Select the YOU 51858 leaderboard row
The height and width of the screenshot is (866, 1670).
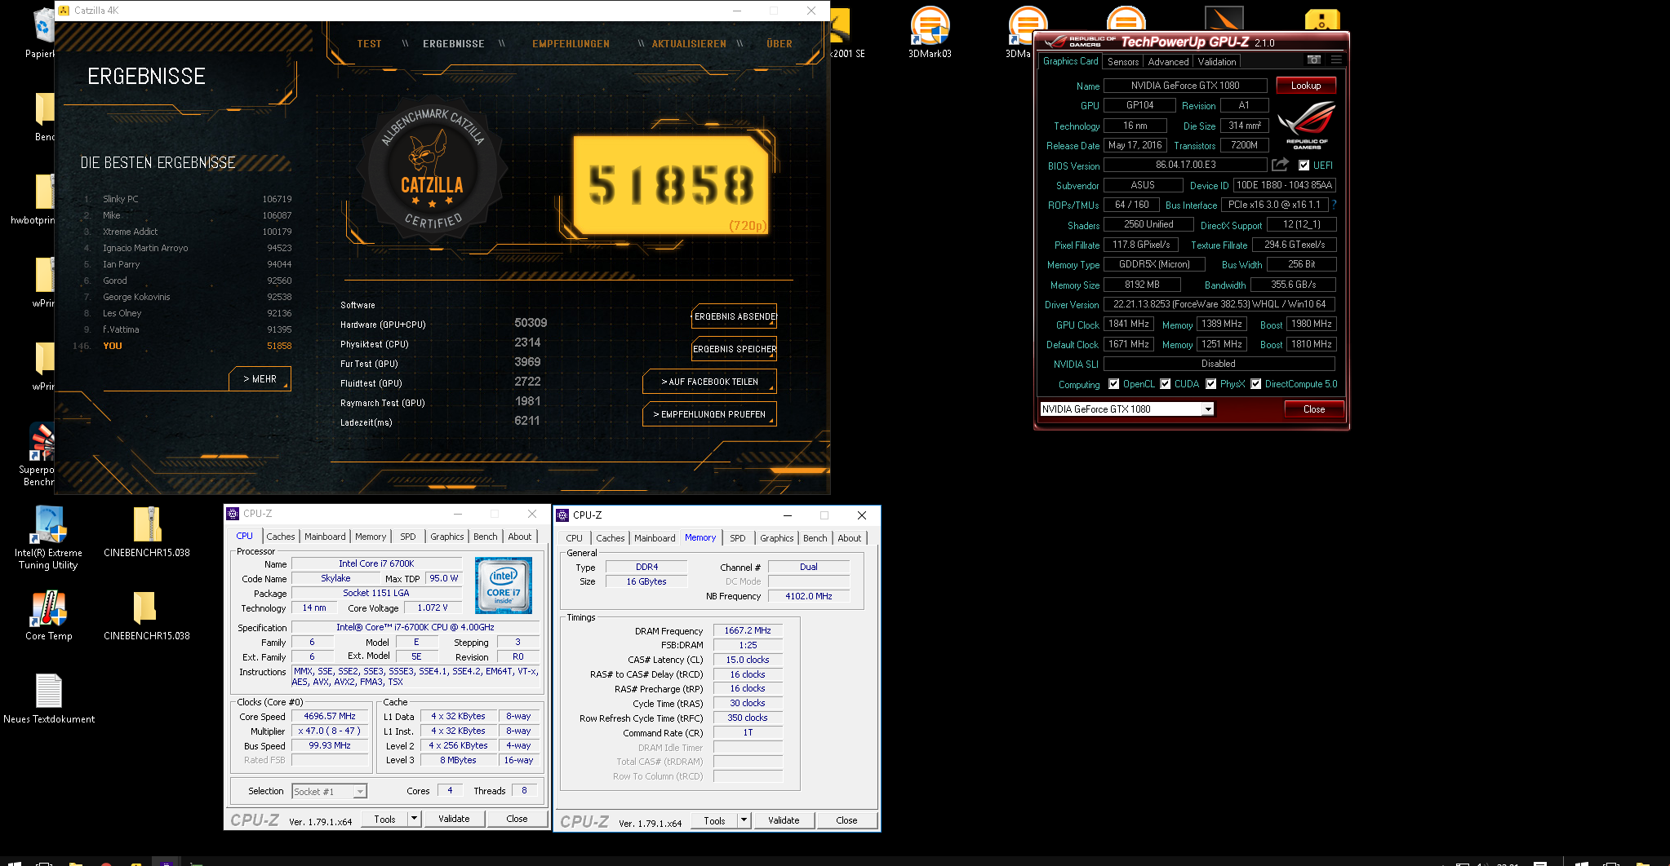point(183,346)
